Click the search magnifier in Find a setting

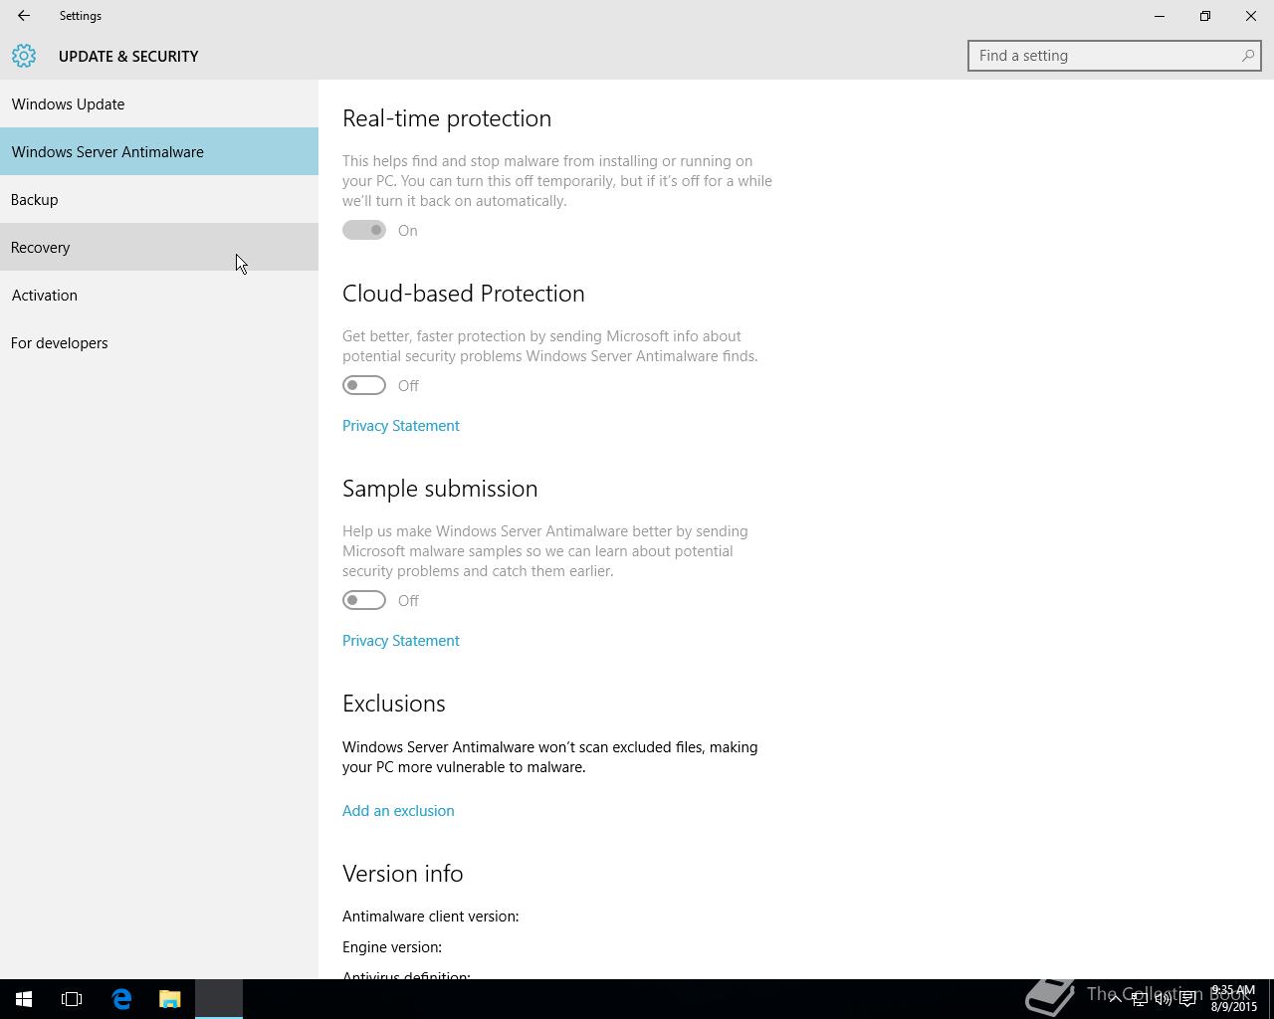coord(1247,56)
